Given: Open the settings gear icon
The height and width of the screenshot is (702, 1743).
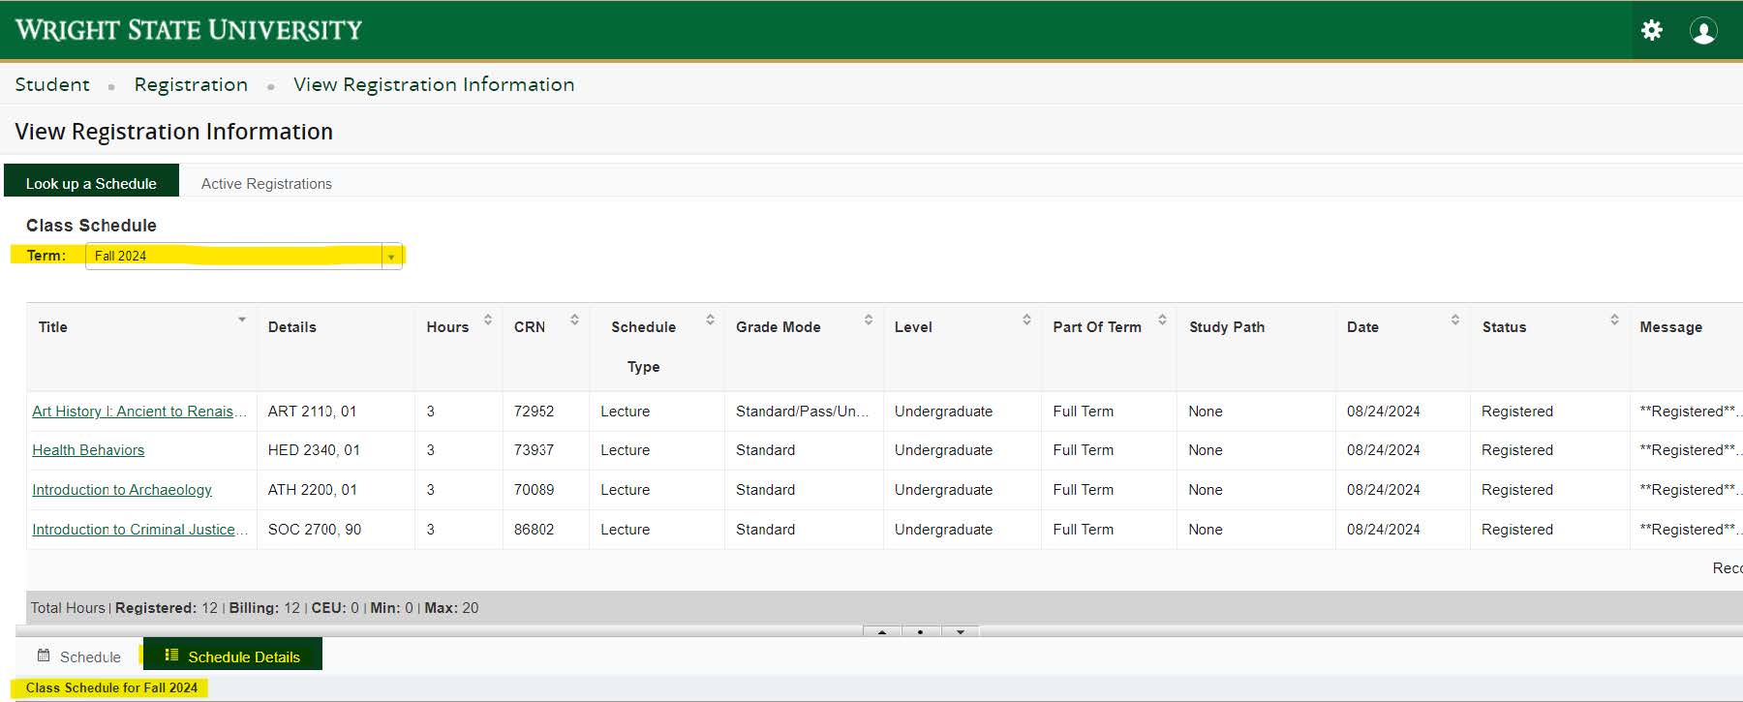Looking at the screenshot, I should (x=1652, y=30).
